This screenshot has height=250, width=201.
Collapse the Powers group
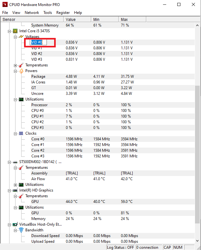coord(15,71)
